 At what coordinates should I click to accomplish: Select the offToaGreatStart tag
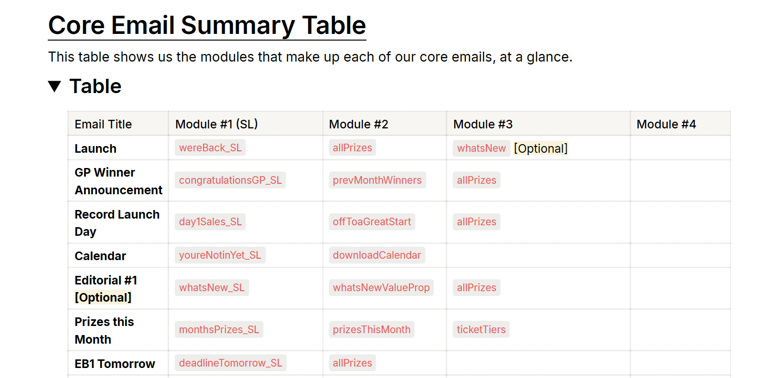(x=372, y=221)
